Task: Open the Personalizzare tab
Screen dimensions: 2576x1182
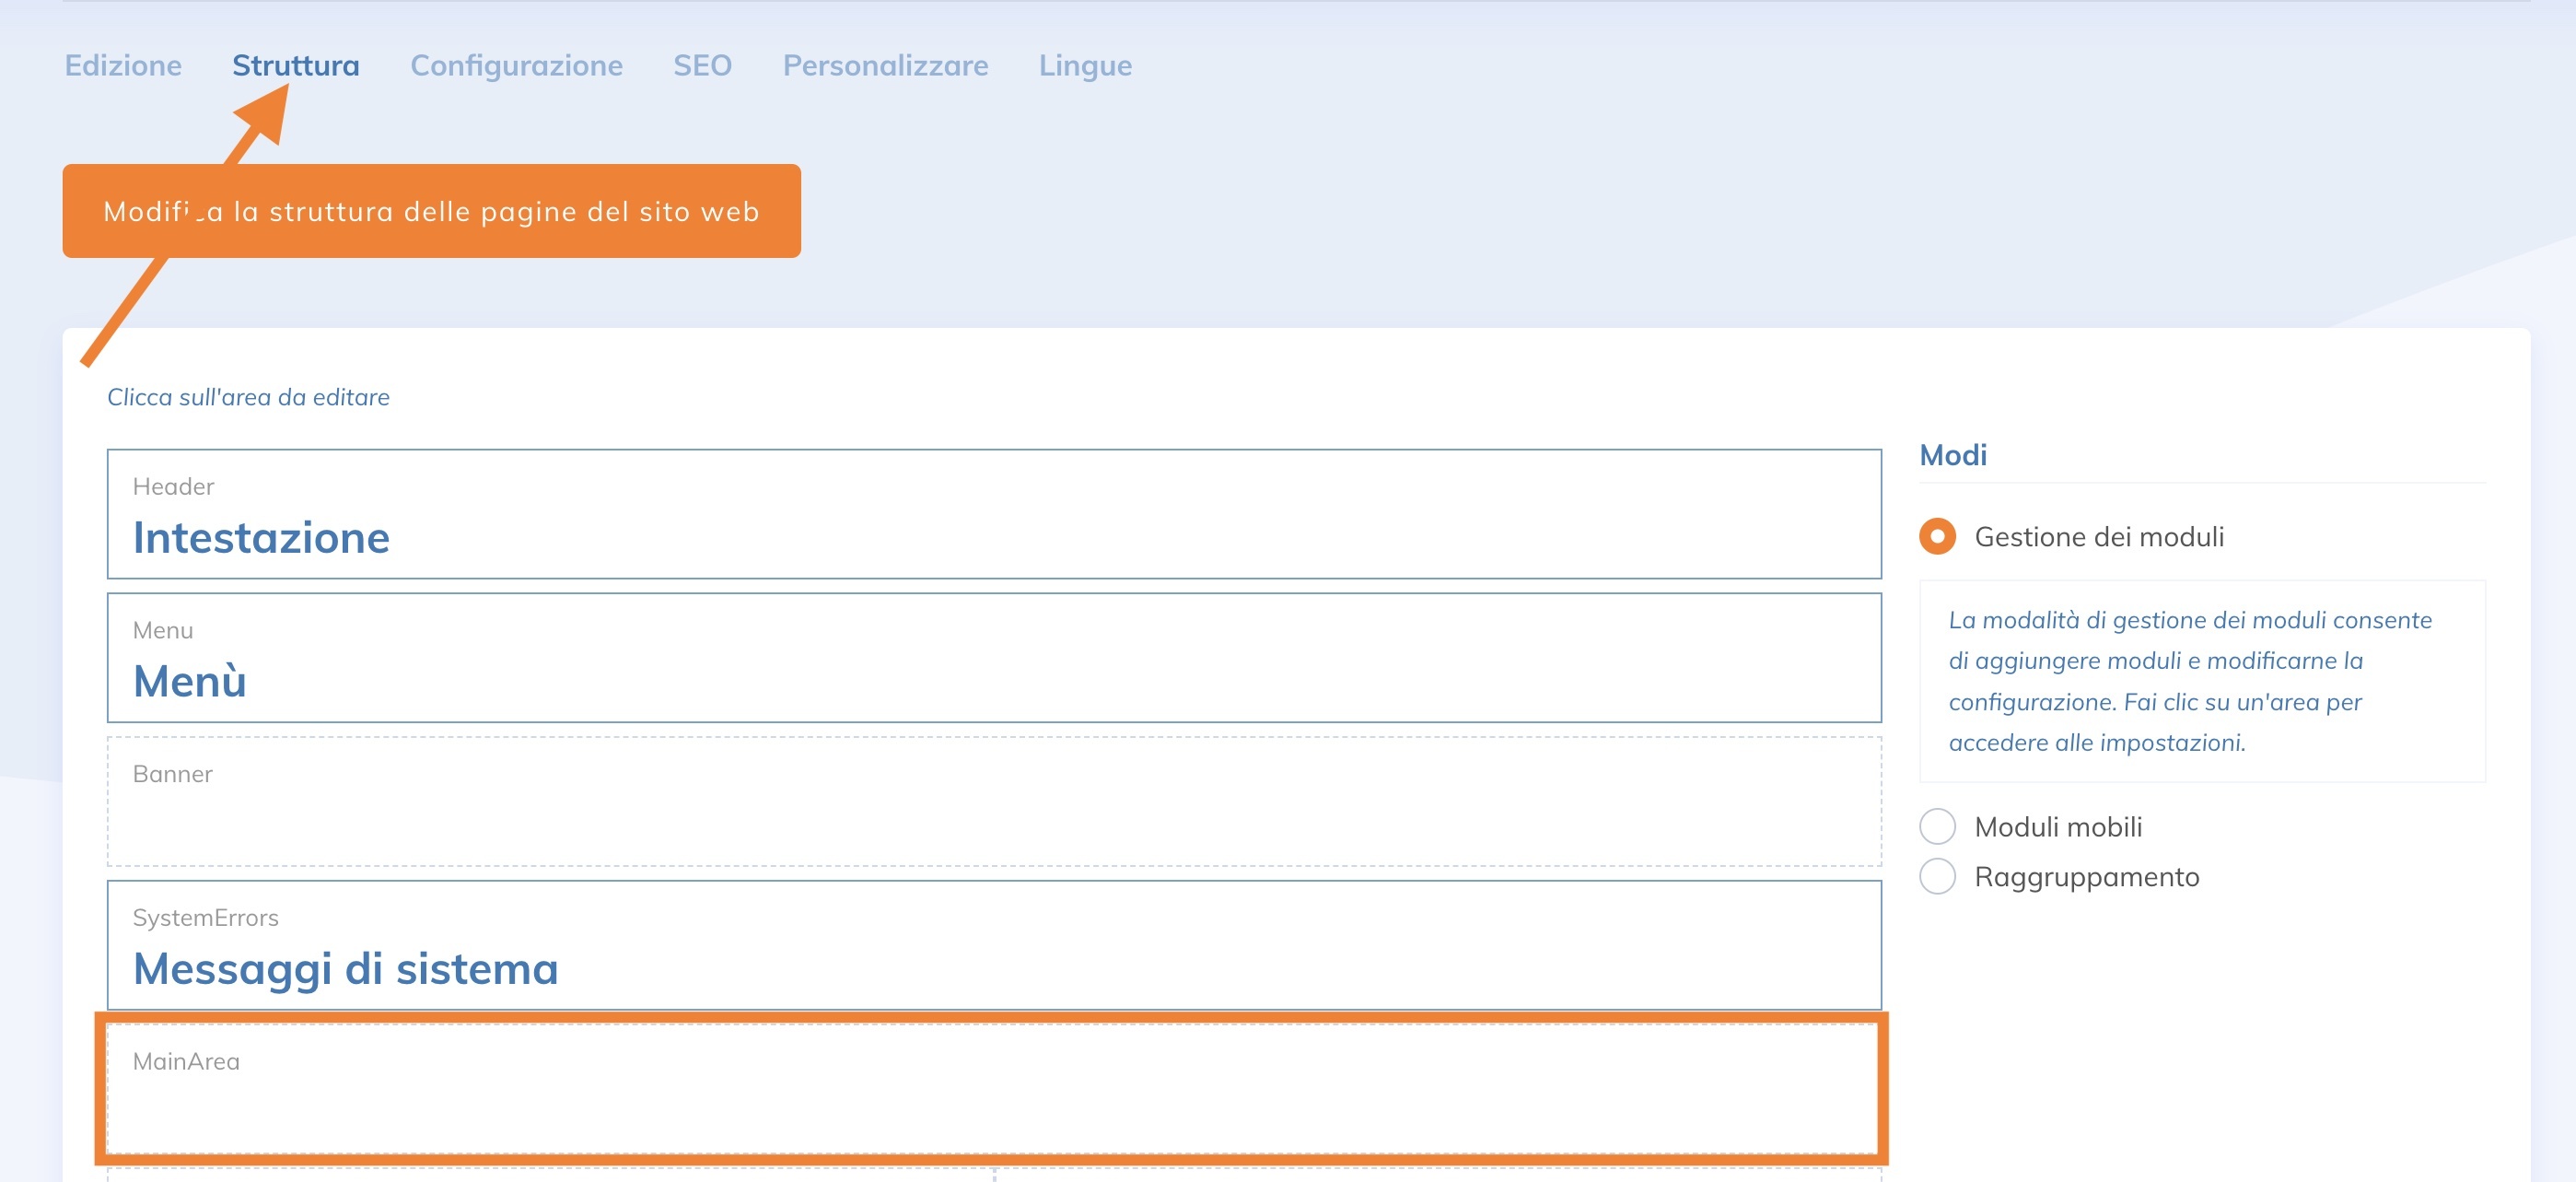Action: 885,66
